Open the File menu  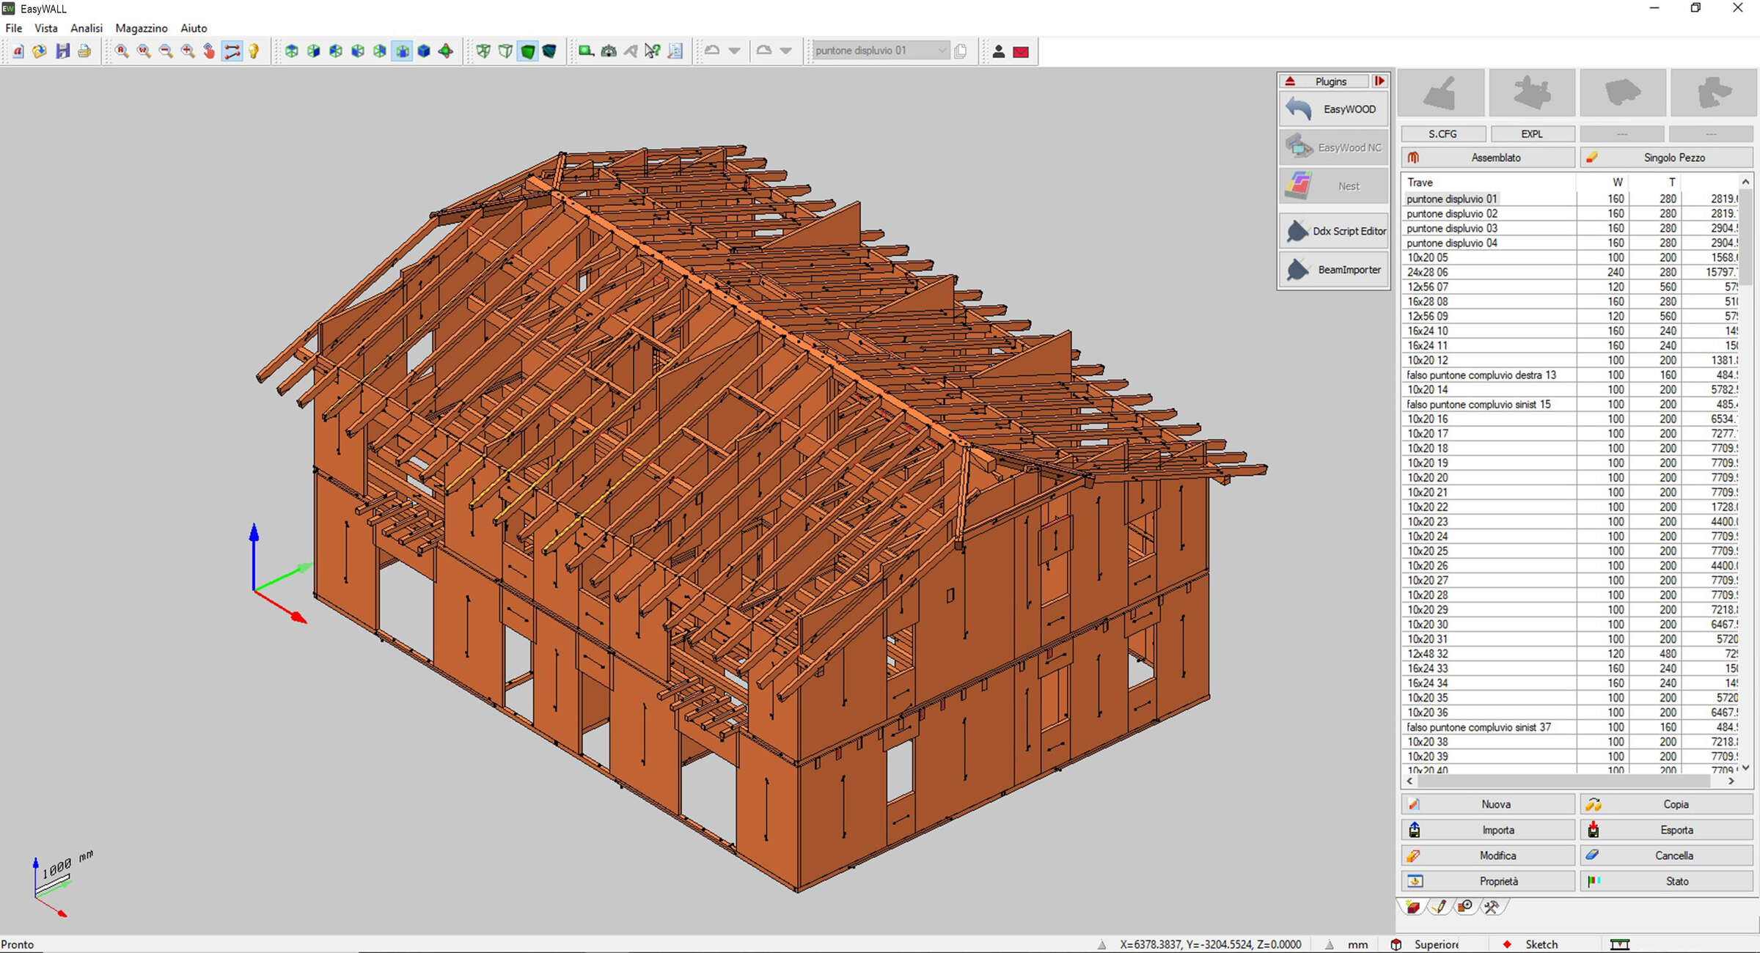pyautogui.click(x=14, y=28)
